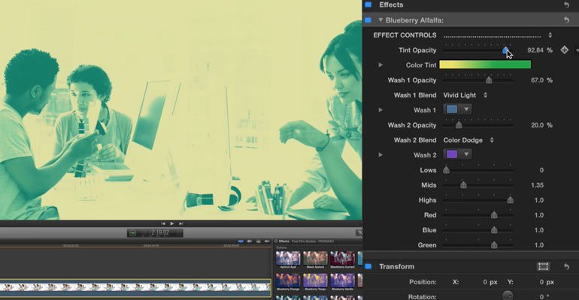Screen dimensions: 579x300
Task: Click the Green slider handle
Action: (x=494, y=245)
